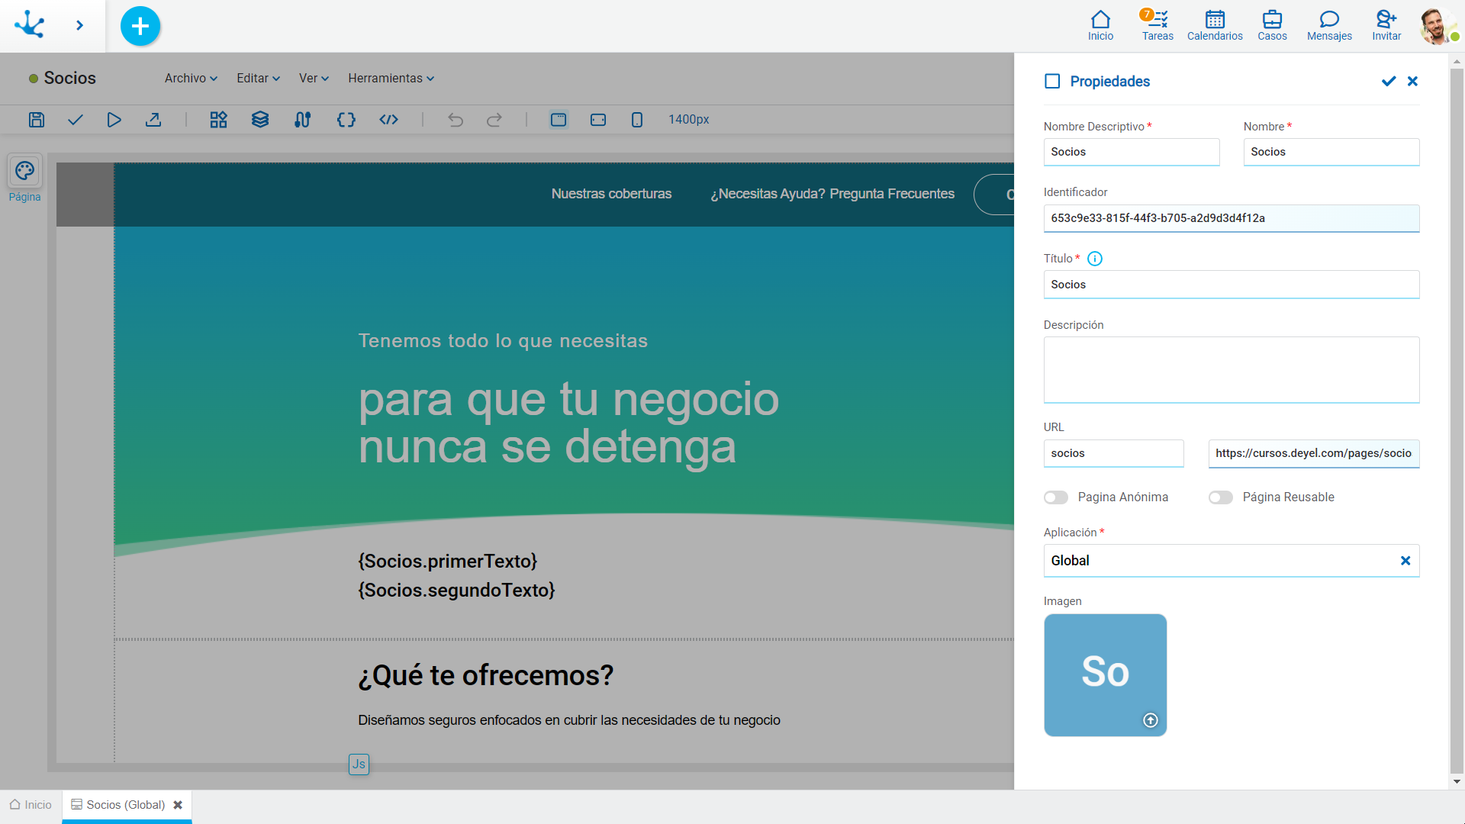Undo the last action
This screenshot has height=824, width=1465.
click(456, 120)
